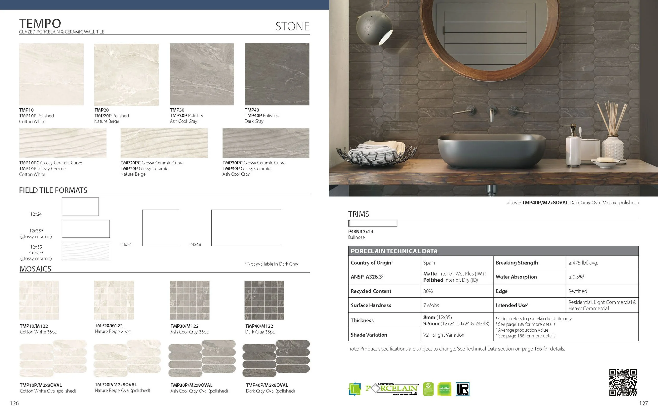
Task: Select the TMP40 Dark Gray swatch
Action: 277,74
